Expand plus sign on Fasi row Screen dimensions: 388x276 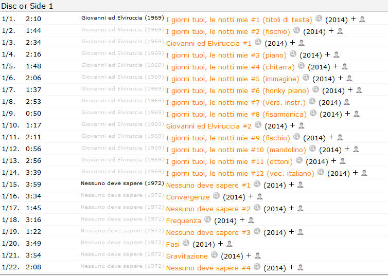pyautogui.click(x=220, y=244)
